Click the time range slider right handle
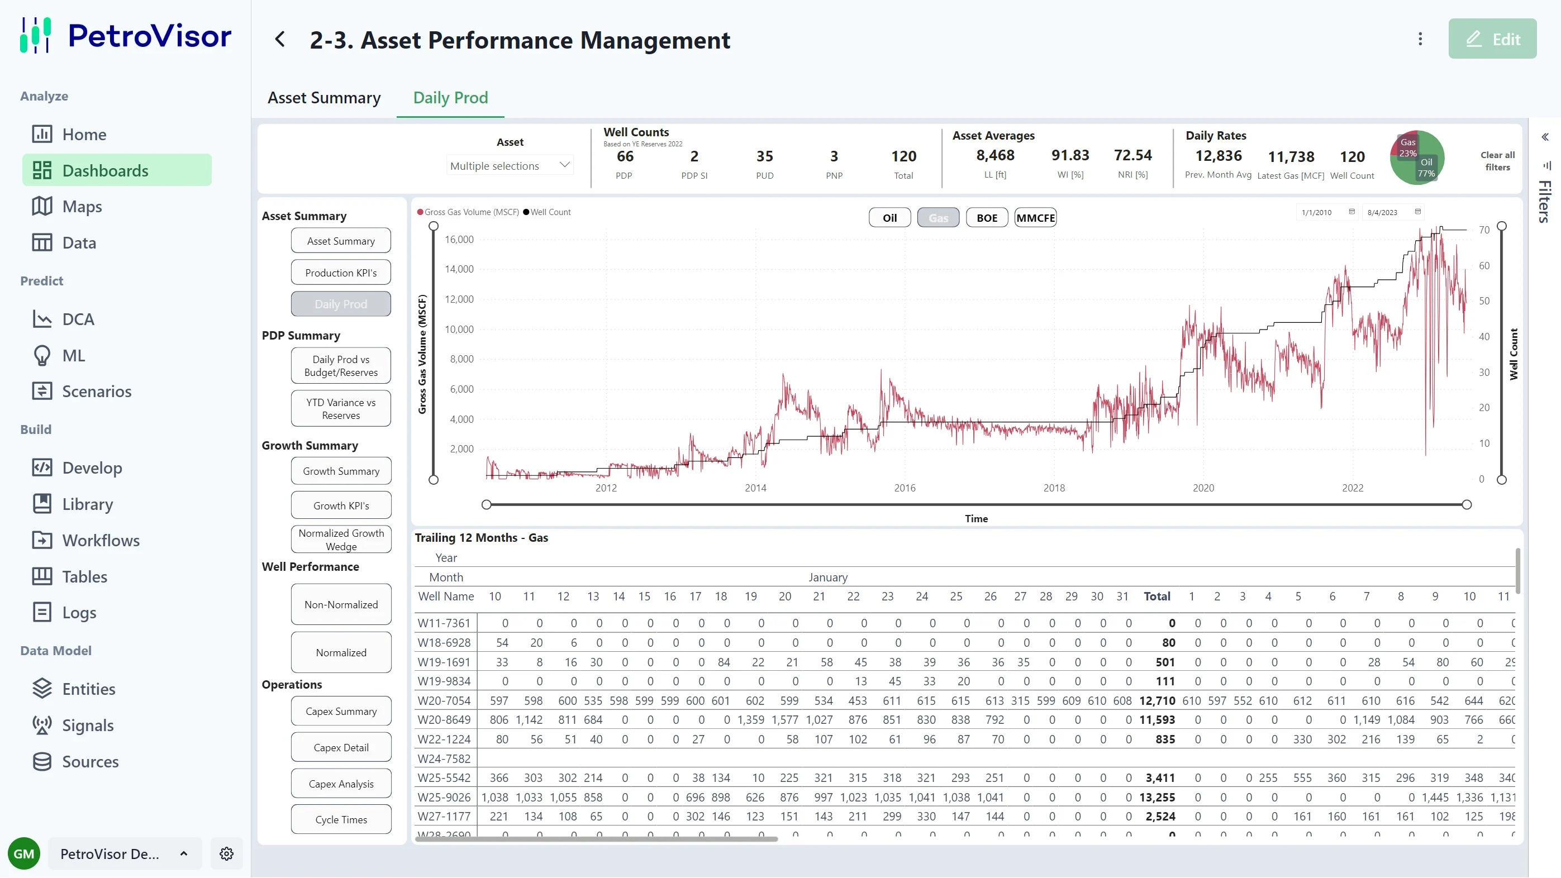Image resolution: width=1561 pixels, height=878 pixels. click(1466, 505)
